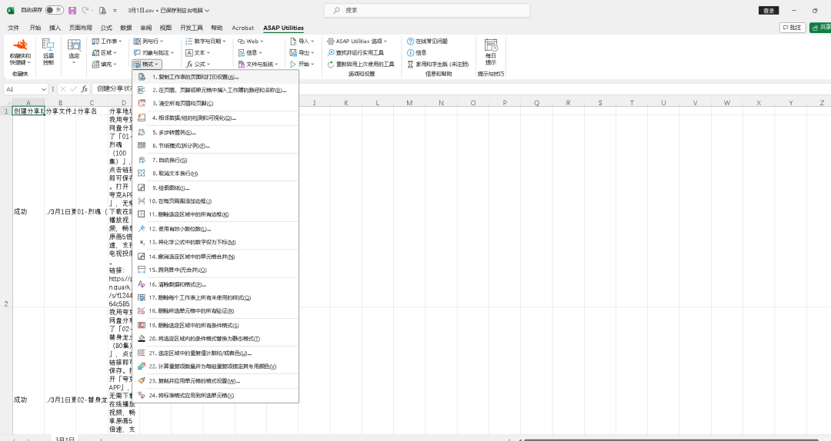This screenshot has width=831, height=441.
Task: Choose 7. 自动换行
Action: click(x=215, y=160)
